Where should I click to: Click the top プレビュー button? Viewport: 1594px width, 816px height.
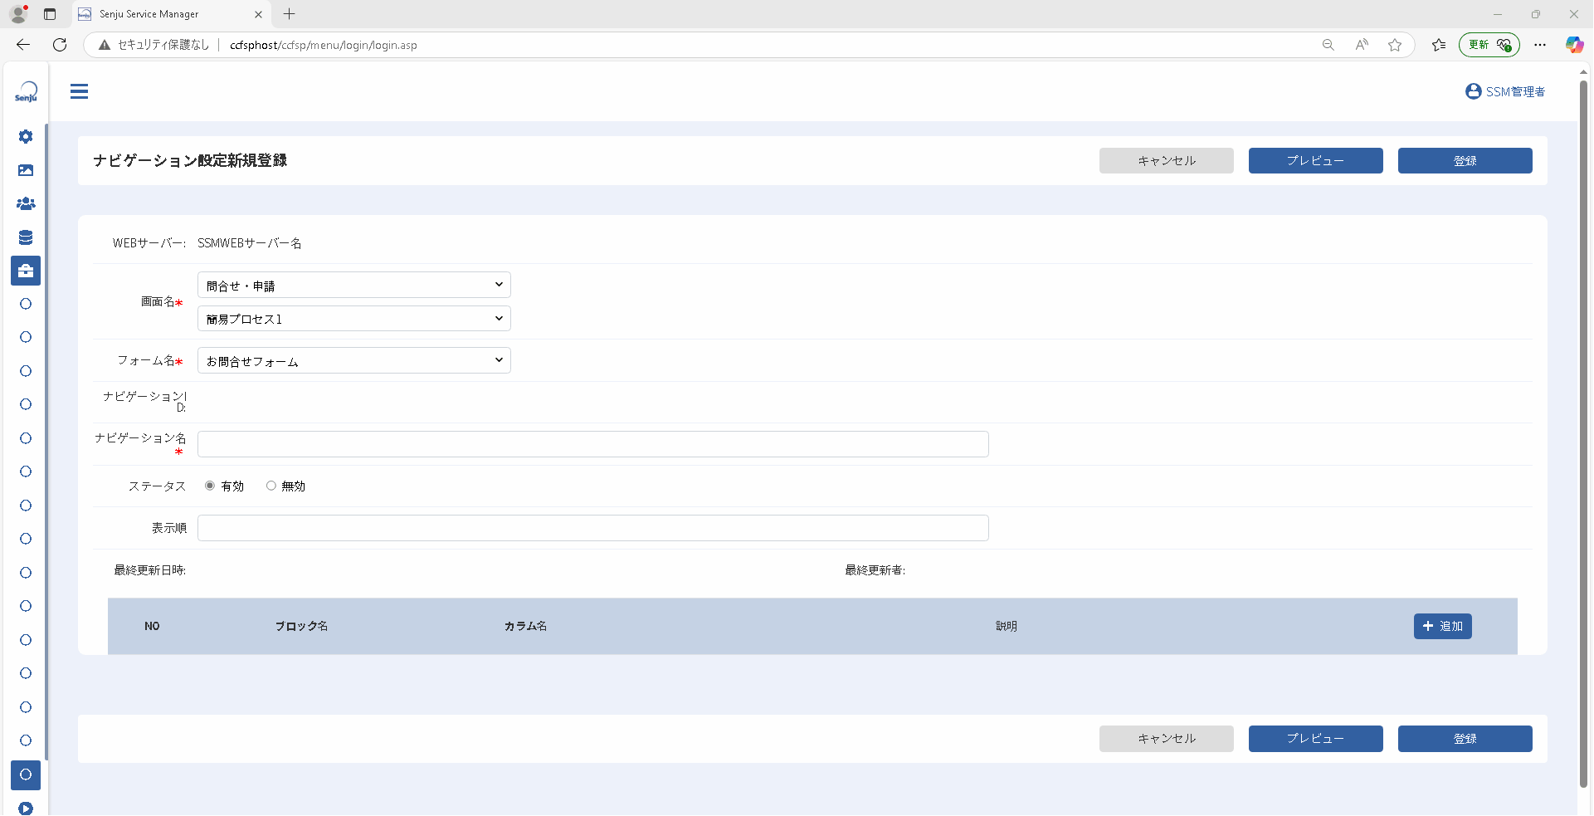pos(1315,160)
